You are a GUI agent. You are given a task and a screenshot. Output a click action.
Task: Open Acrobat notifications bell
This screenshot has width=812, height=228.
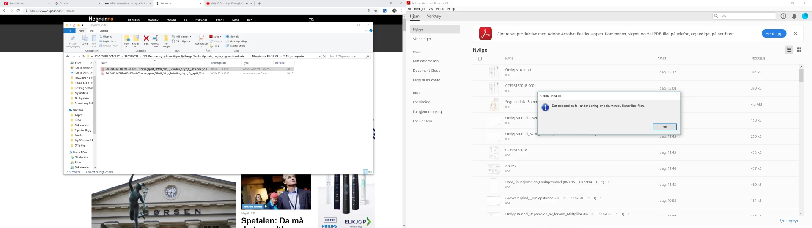794,16
